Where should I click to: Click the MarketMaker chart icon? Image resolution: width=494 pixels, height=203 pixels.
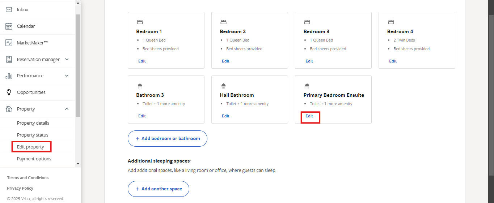9,43
